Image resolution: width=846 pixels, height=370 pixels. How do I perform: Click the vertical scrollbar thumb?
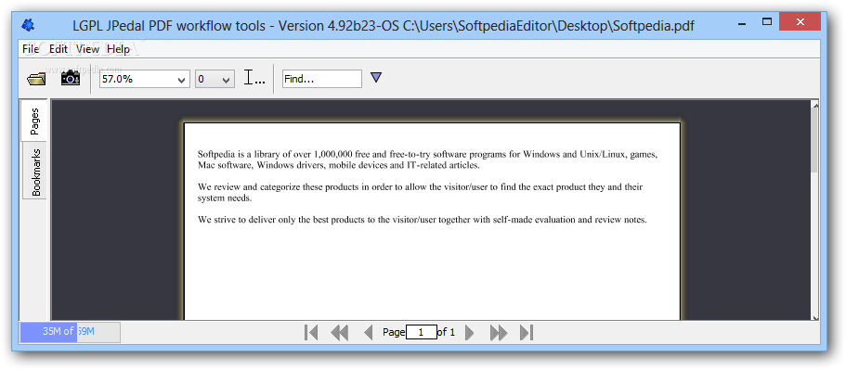tap(814, 142)
